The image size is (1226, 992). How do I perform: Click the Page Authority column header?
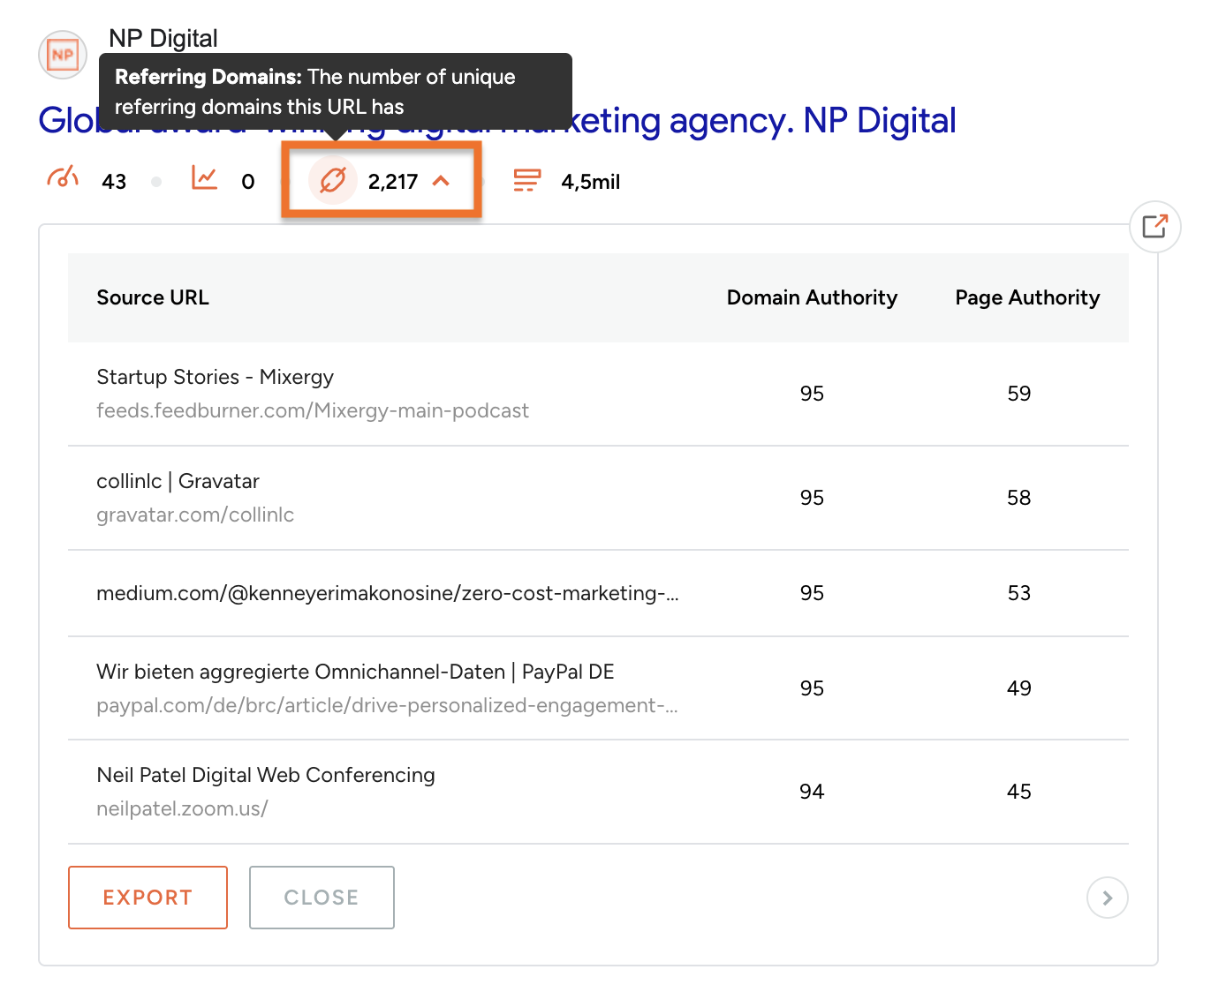1027,297
